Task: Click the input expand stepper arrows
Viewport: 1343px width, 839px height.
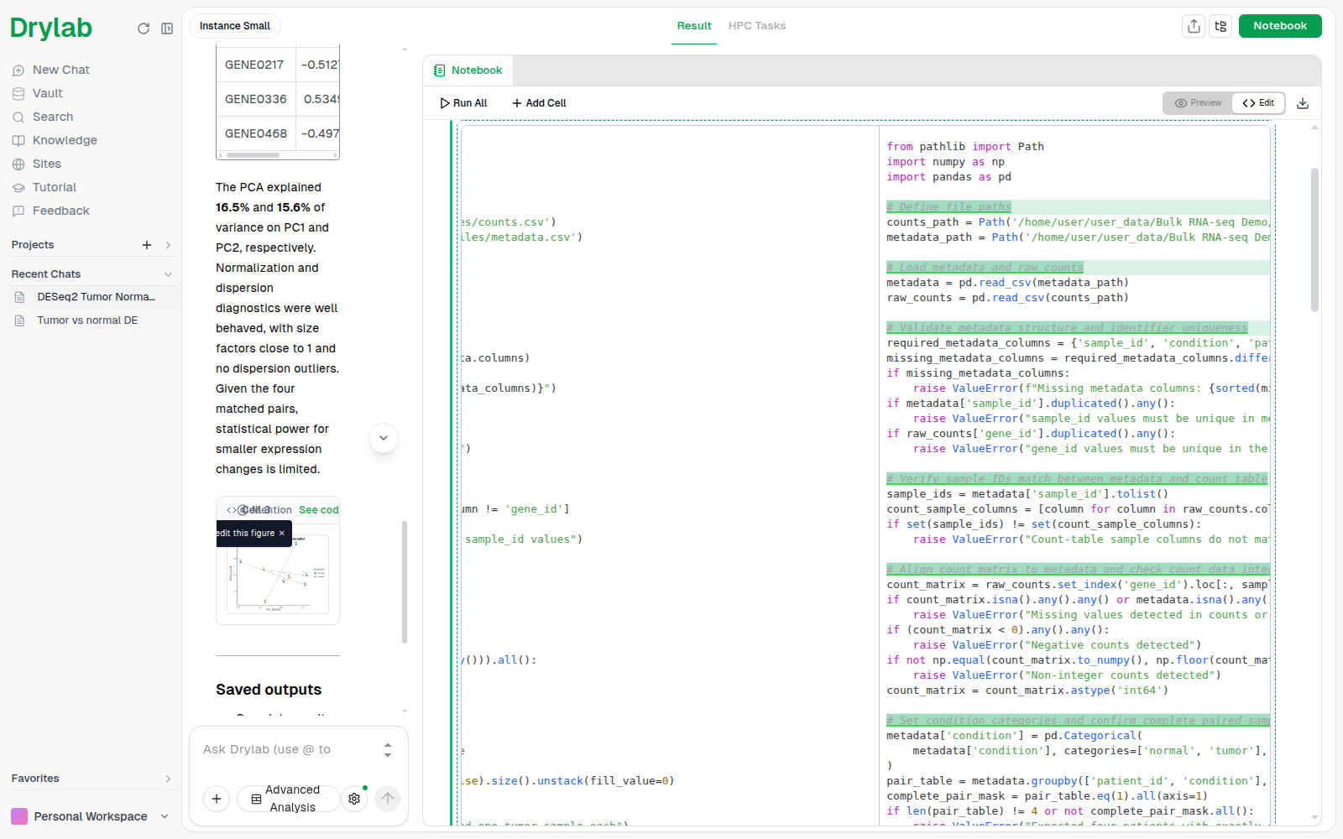Action: click(388, 749)
